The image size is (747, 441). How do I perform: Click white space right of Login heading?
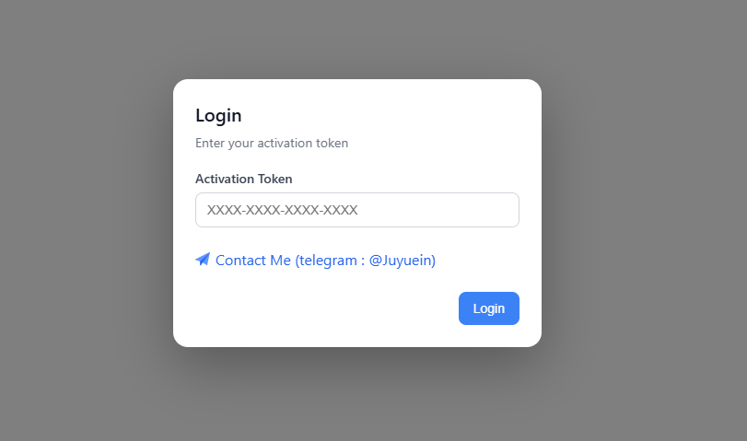pos(381,116)
